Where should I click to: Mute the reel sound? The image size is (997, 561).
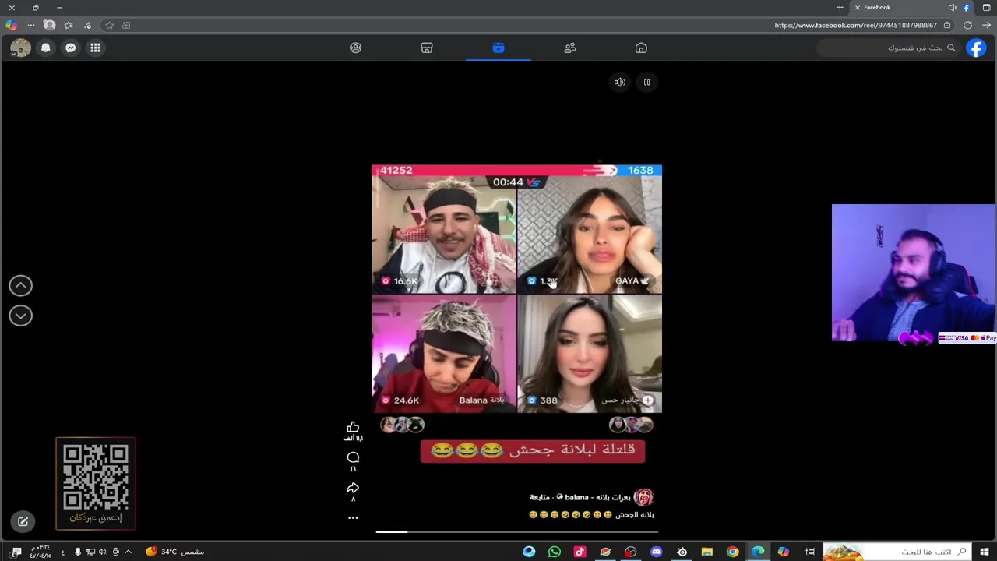pos(619,82)
